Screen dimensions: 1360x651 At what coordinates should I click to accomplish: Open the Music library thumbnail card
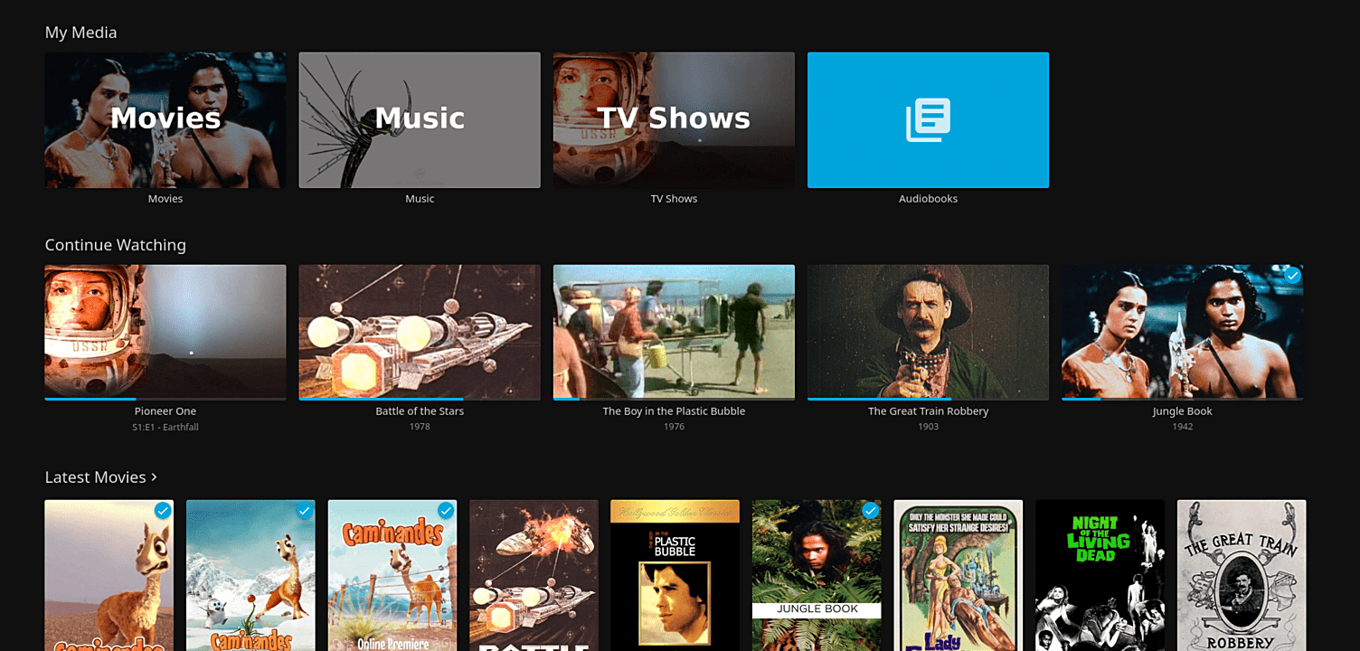point(420,120)
